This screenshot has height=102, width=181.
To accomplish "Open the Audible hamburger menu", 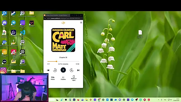I will coord(81,23).
